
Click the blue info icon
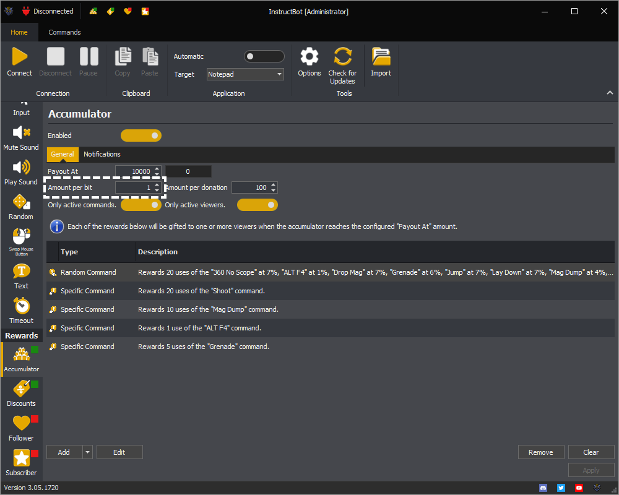coord(57,226)
